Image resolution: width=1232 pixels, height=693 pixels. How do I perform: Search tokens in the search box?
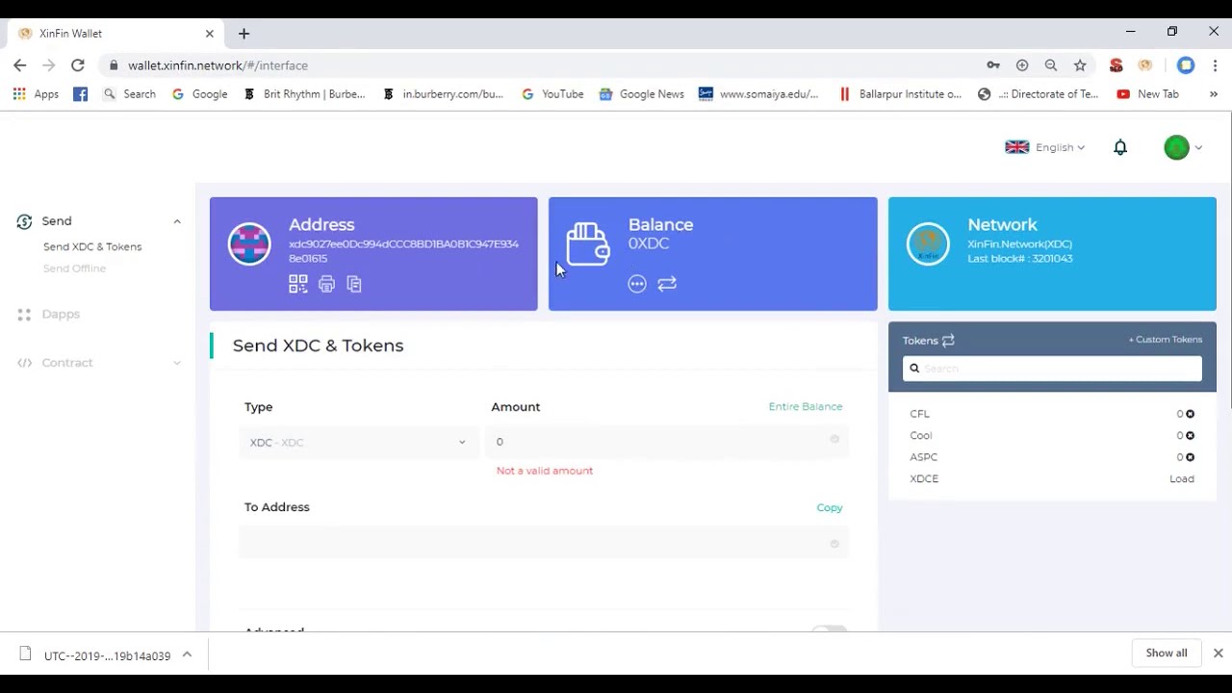click(1052, 368)
